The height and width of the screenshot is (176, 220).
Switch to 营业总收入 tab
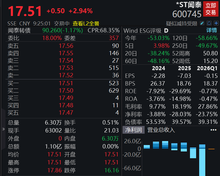(x=161, y=130)
